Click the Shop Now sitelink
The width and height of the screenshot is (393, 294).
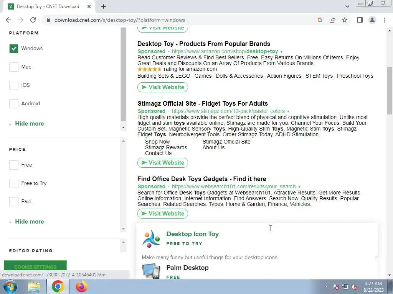coord(157,142)
